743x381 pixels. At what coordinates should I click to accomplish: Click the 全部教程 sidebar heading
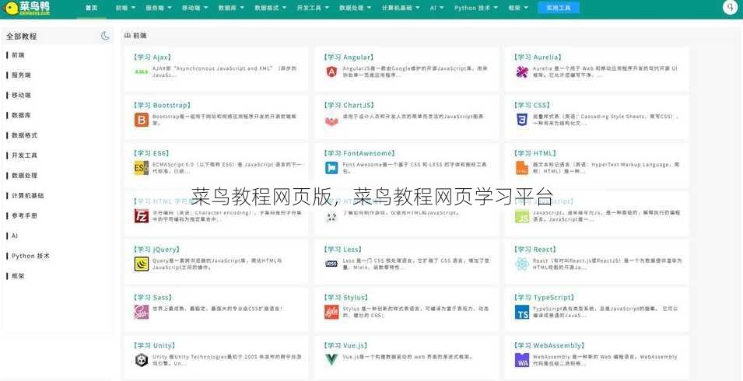click(21, 37)
